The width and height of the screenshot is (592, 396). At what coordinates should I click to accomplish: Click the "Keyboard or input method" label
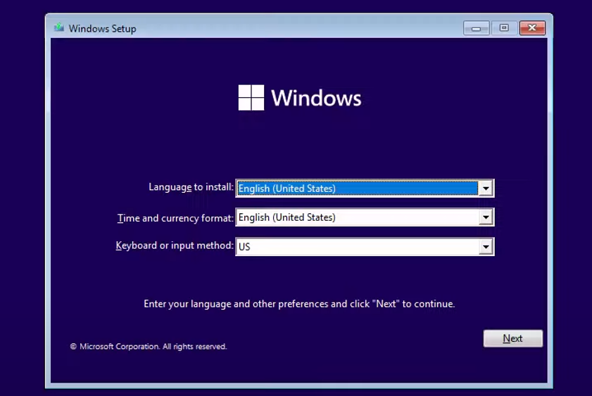[x=175, y=246]
